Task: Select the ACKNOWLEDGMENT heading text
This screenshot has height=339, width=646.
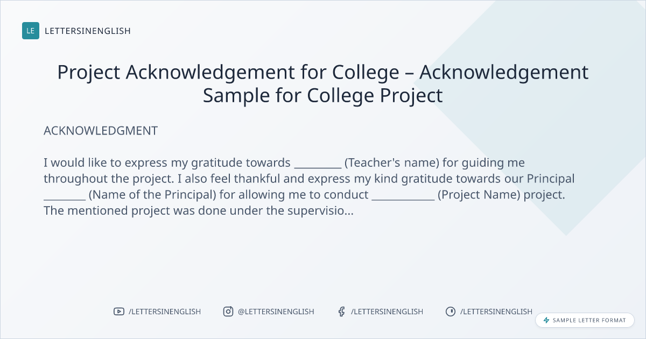Action: pos(101,131)
